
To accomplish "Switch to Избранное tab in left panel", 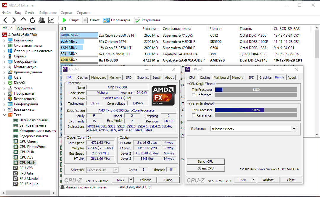I will click(25, 28).
